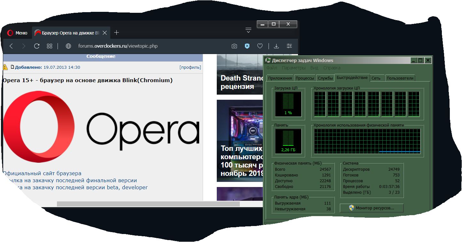
Task: Click the Task Manager title bar icon
Action: 268,60
